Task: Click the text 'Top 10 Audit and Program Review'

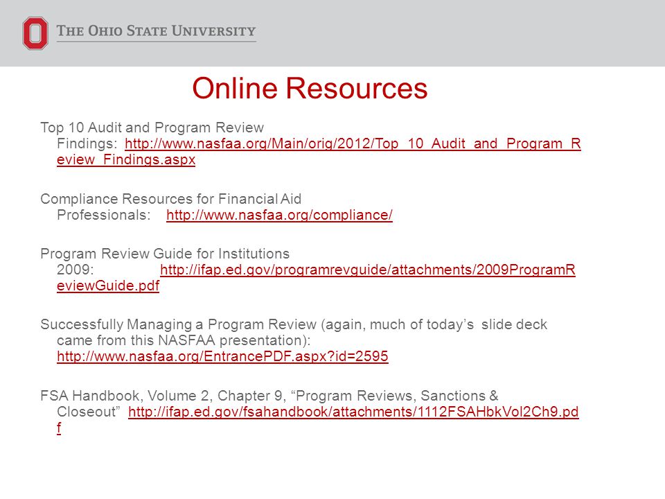Action: pos(152,128)
